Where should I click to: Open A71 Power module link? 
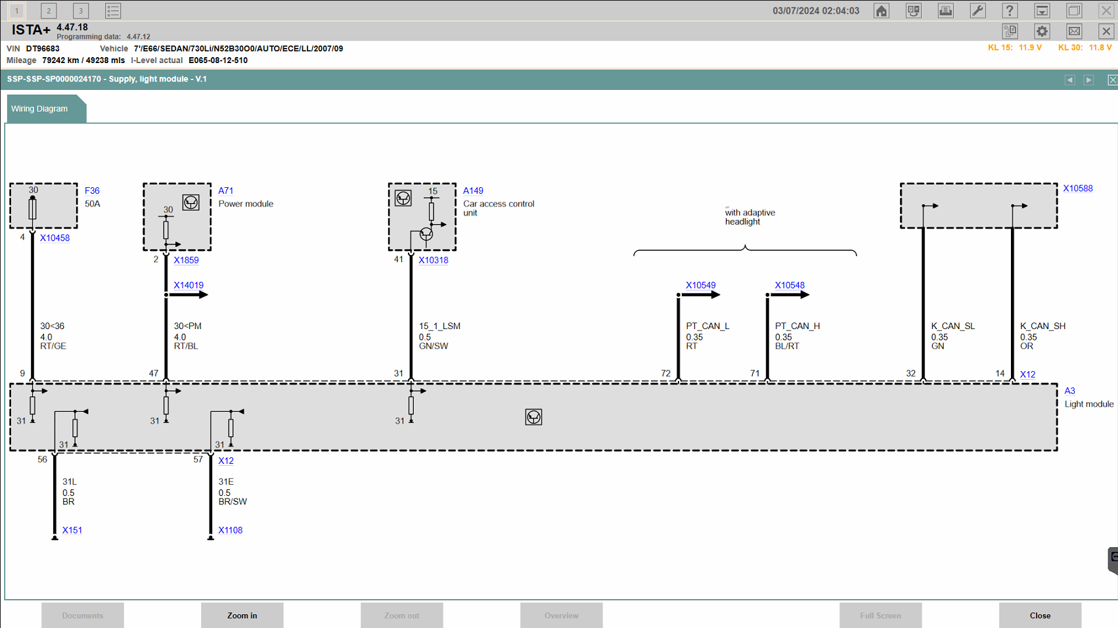tap(226, 191)
